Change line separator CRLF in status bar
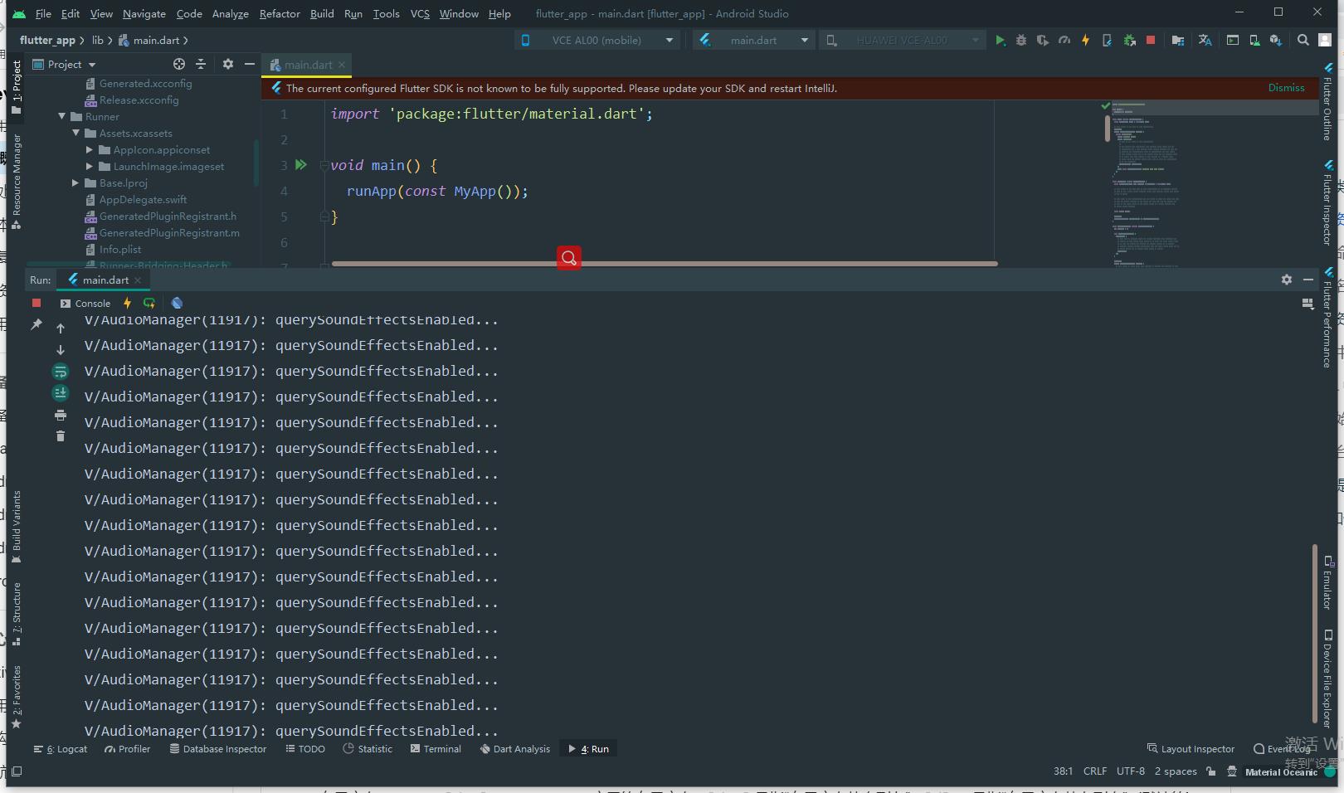The height and width of the screenshot is (793, 1344). (1095, 771)
